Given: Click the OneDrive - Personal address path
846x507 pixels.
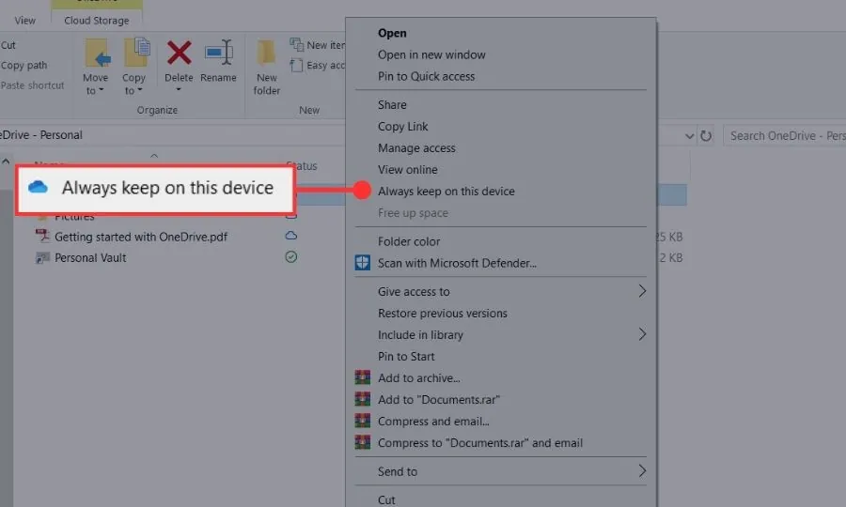Looking at the screenshot, I should 41,134.
